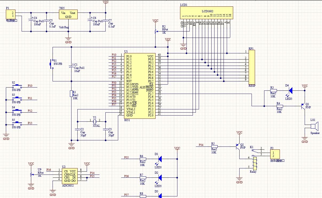Image resolution: width=322 pixels, height=198 pixels.
Task: Click the C1 10uF polarized capacitor
Action: [71, 67]
